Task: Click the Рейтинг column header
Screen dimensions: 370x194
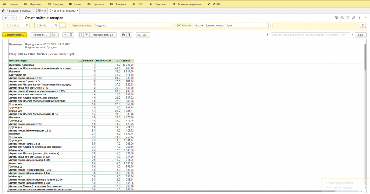Action: (x=89, y=61)
